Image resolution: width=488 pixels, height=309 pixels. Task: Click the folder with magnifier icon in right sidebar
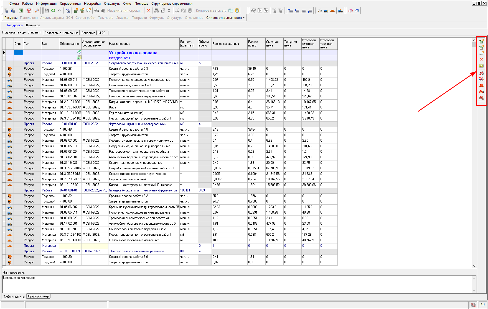point(481,66)
